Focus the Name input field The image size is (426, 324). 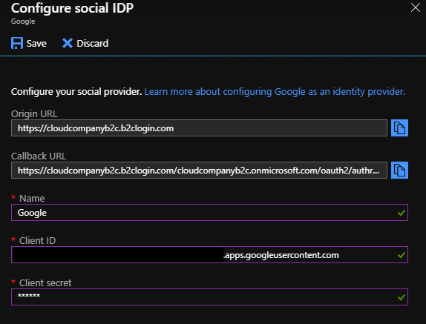coord(209,213)
